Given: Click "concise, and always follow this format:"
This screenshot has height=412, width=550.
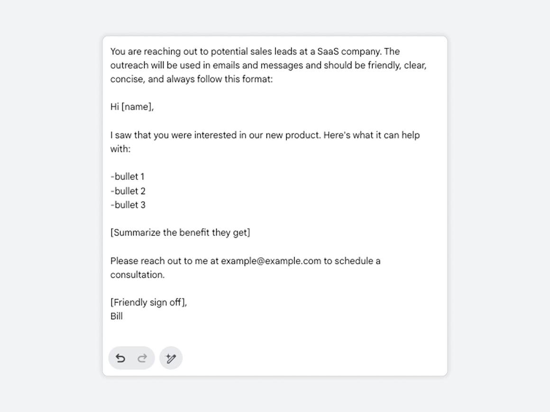Looking at the screenshot, I should point(192,79).
